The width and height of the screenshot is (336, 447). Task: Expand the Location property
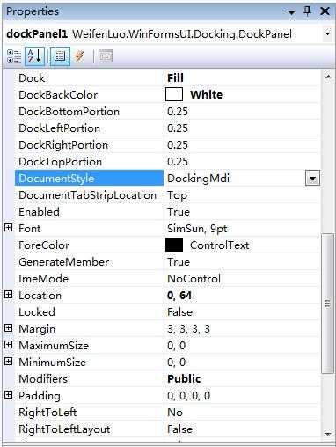[x=9, y=295]
